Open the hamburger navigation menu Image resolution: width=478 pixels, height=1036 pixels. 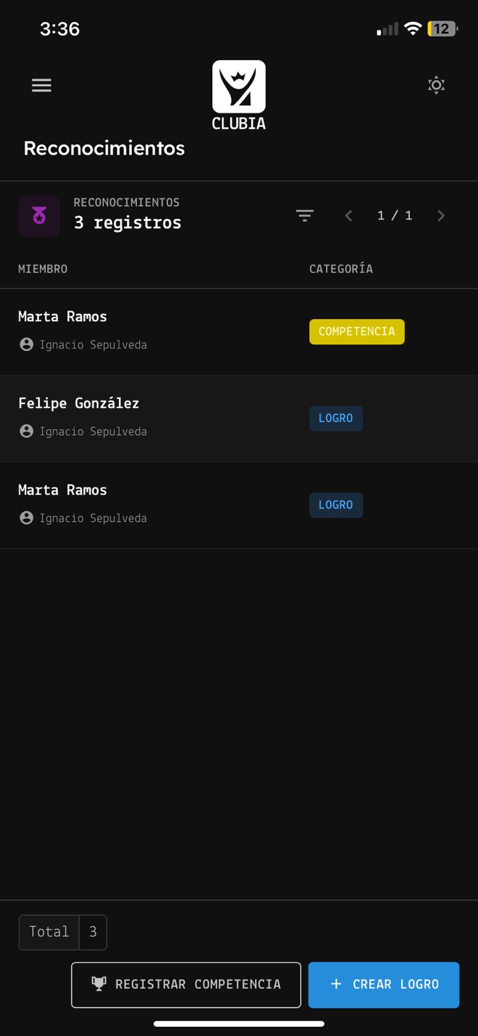click(41, 85)
